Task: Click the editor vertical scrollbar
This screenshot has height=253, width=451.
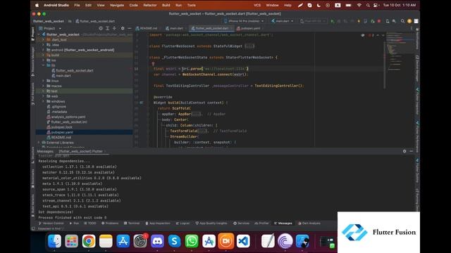Action: (384, 65)
